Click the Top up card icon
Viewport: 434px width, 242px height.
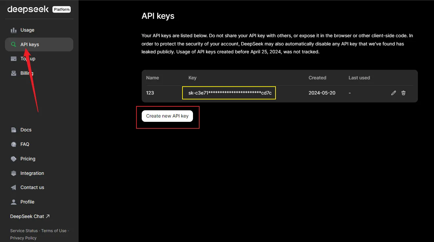(x=13, y=59)
